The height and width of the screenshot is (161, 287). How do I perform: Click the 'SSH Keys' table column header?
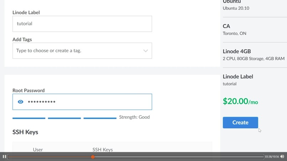[103, 150]
